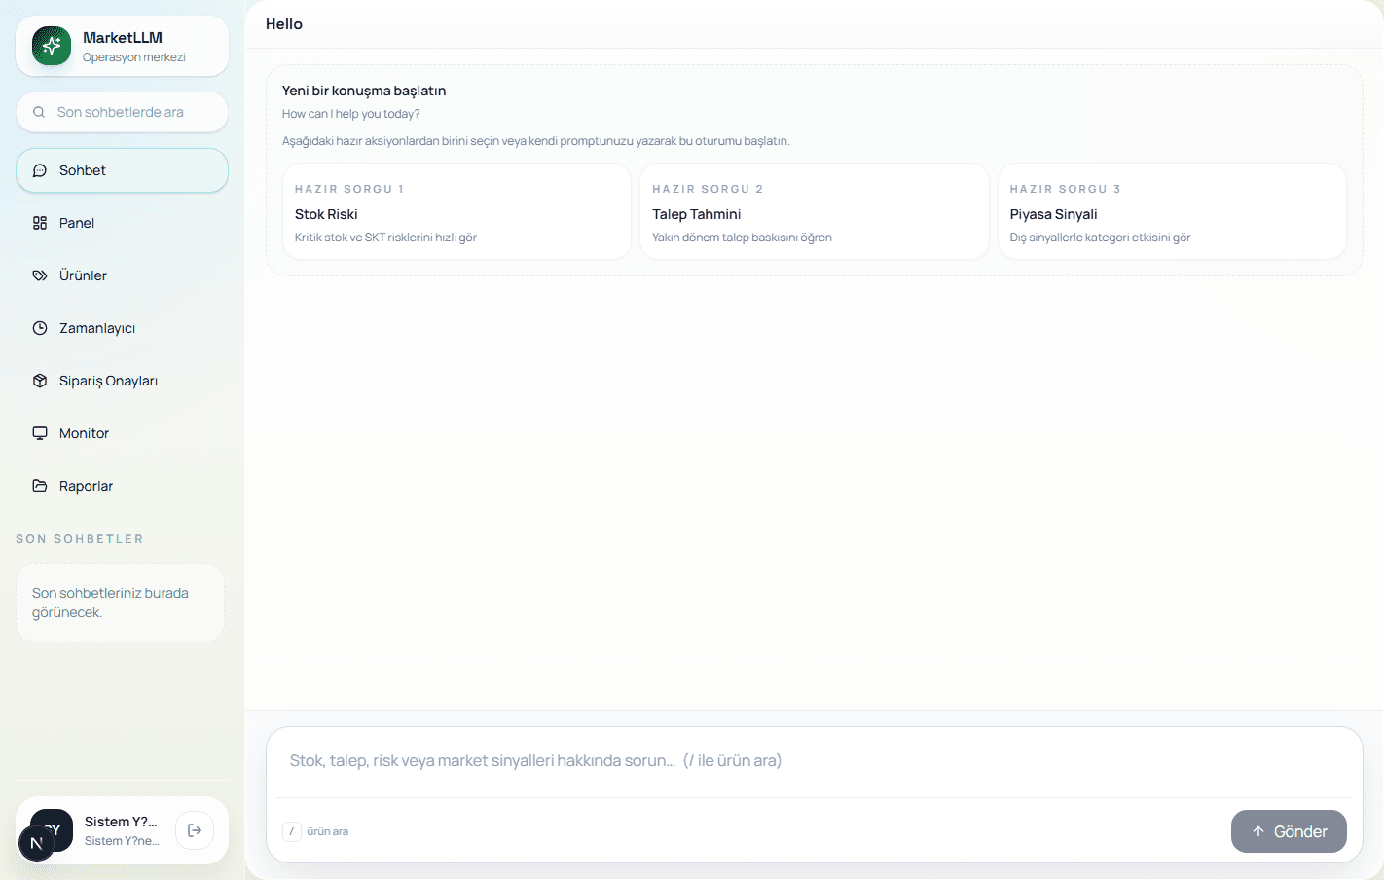1384x880 pixels.
Task: Select the Piyasa Sinyali preset card
Action: (1172, 211)
